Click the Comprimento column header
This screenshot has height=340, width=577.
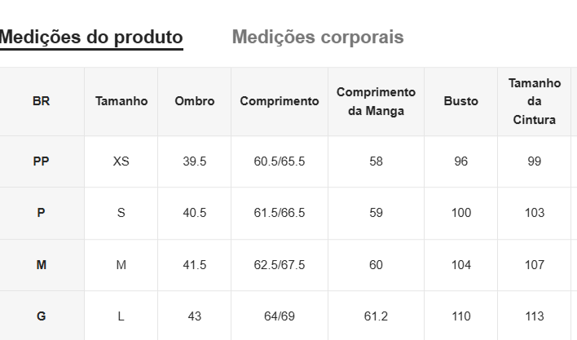280,102
